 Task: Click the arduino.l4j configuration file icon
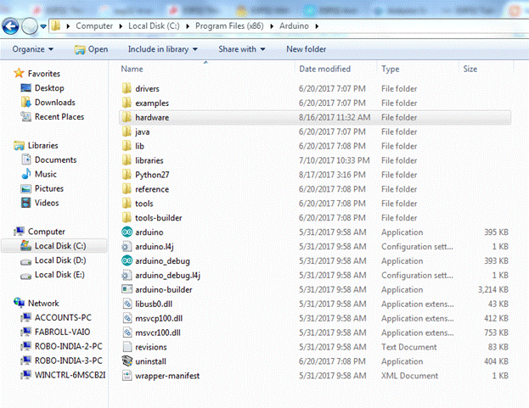[127, 246]
